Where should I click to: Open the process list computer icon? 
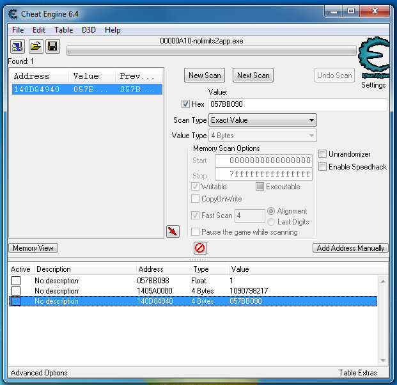pos(17,46)
